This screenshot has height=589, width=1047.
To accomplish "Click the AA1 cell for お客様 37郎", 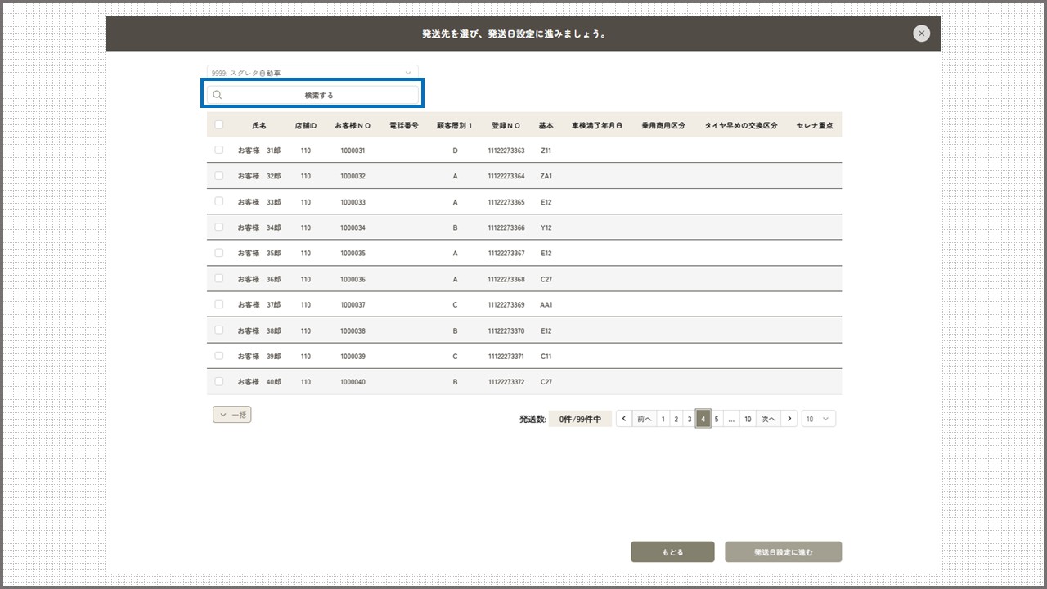I will pyautogui.click(x=546, y=304).
